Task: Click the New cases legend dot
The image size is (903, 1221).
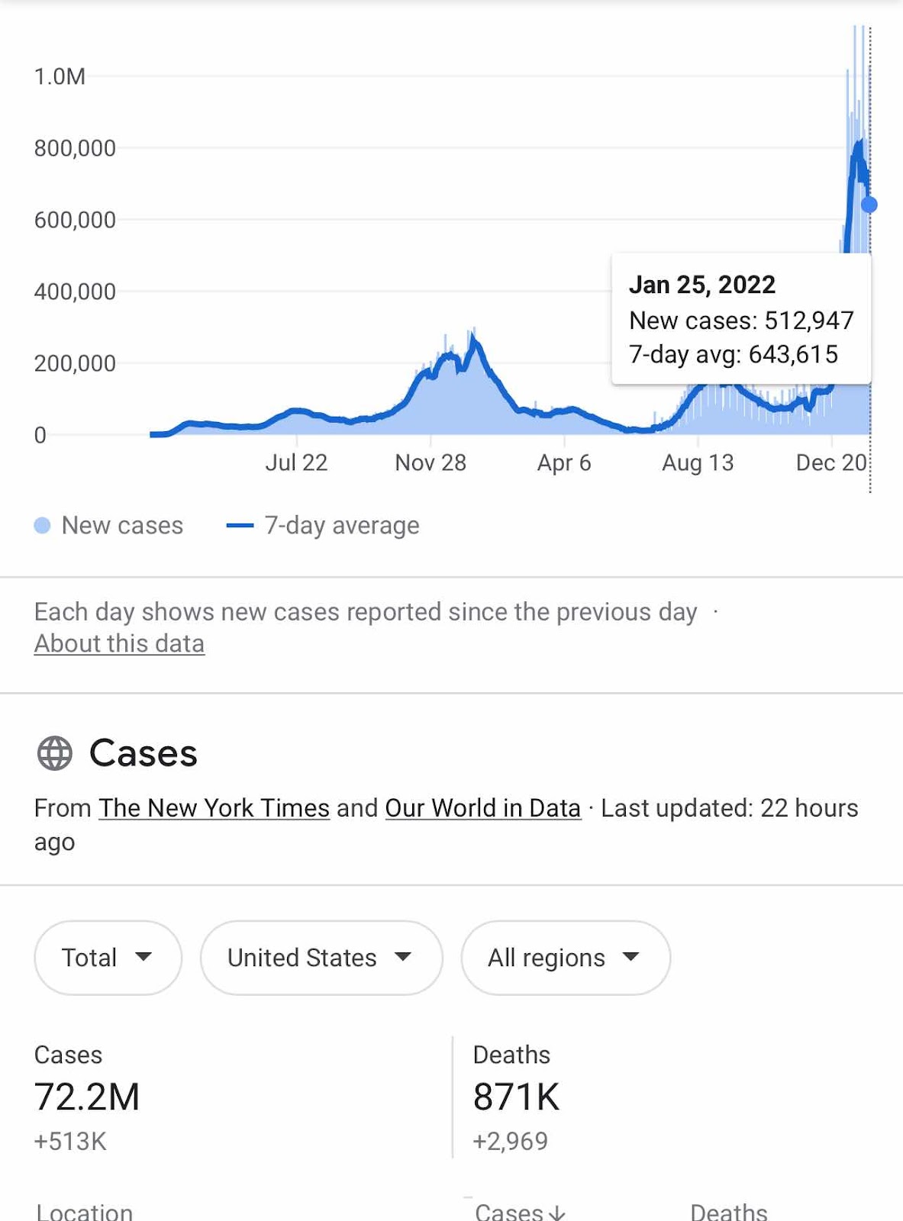Action: point(43,525)
